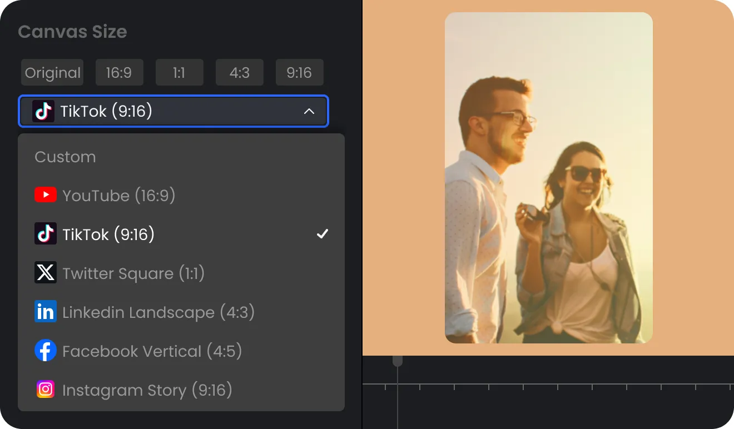
Task: Choose the 1:1 aspect ratio preset
Action: [179, 73]
